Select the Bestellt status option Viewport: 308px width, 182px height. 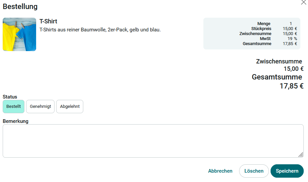click(14, 107)
